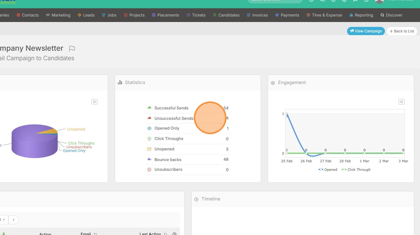420x235 pixels.
Task: Open the Candidates menu
Action: coord(226,15)
